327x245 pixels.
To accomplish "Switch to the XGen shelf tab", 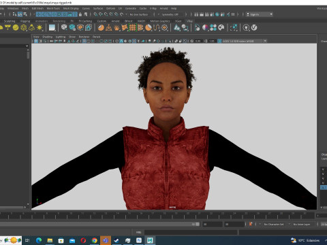I will coord(178,21).
